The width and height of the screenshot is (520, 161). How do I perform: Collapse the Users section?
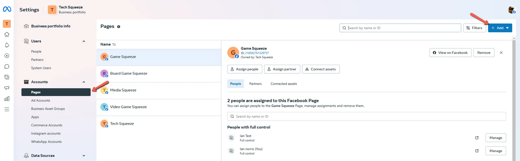click(x=84, y=41)
